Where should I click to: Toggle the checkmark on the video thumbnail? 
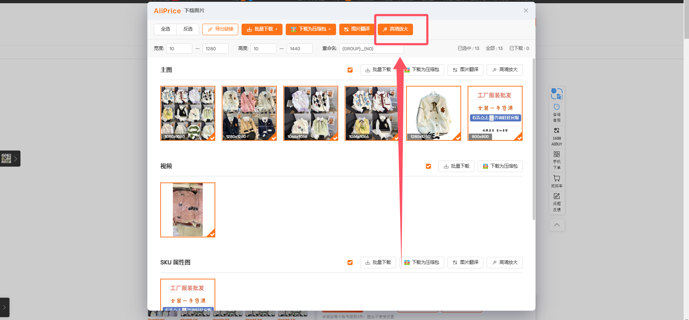(212, 235)
